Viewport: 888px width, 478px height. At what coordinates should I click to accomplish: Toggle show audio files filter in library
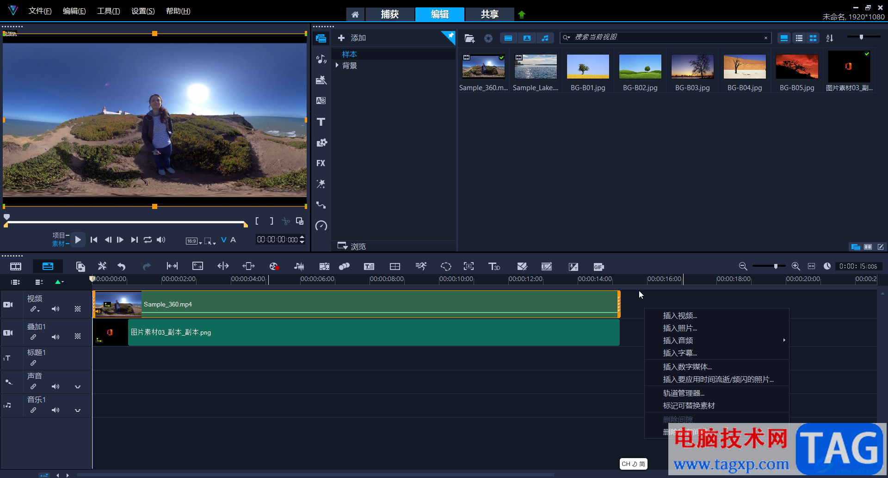pos(545,38)
